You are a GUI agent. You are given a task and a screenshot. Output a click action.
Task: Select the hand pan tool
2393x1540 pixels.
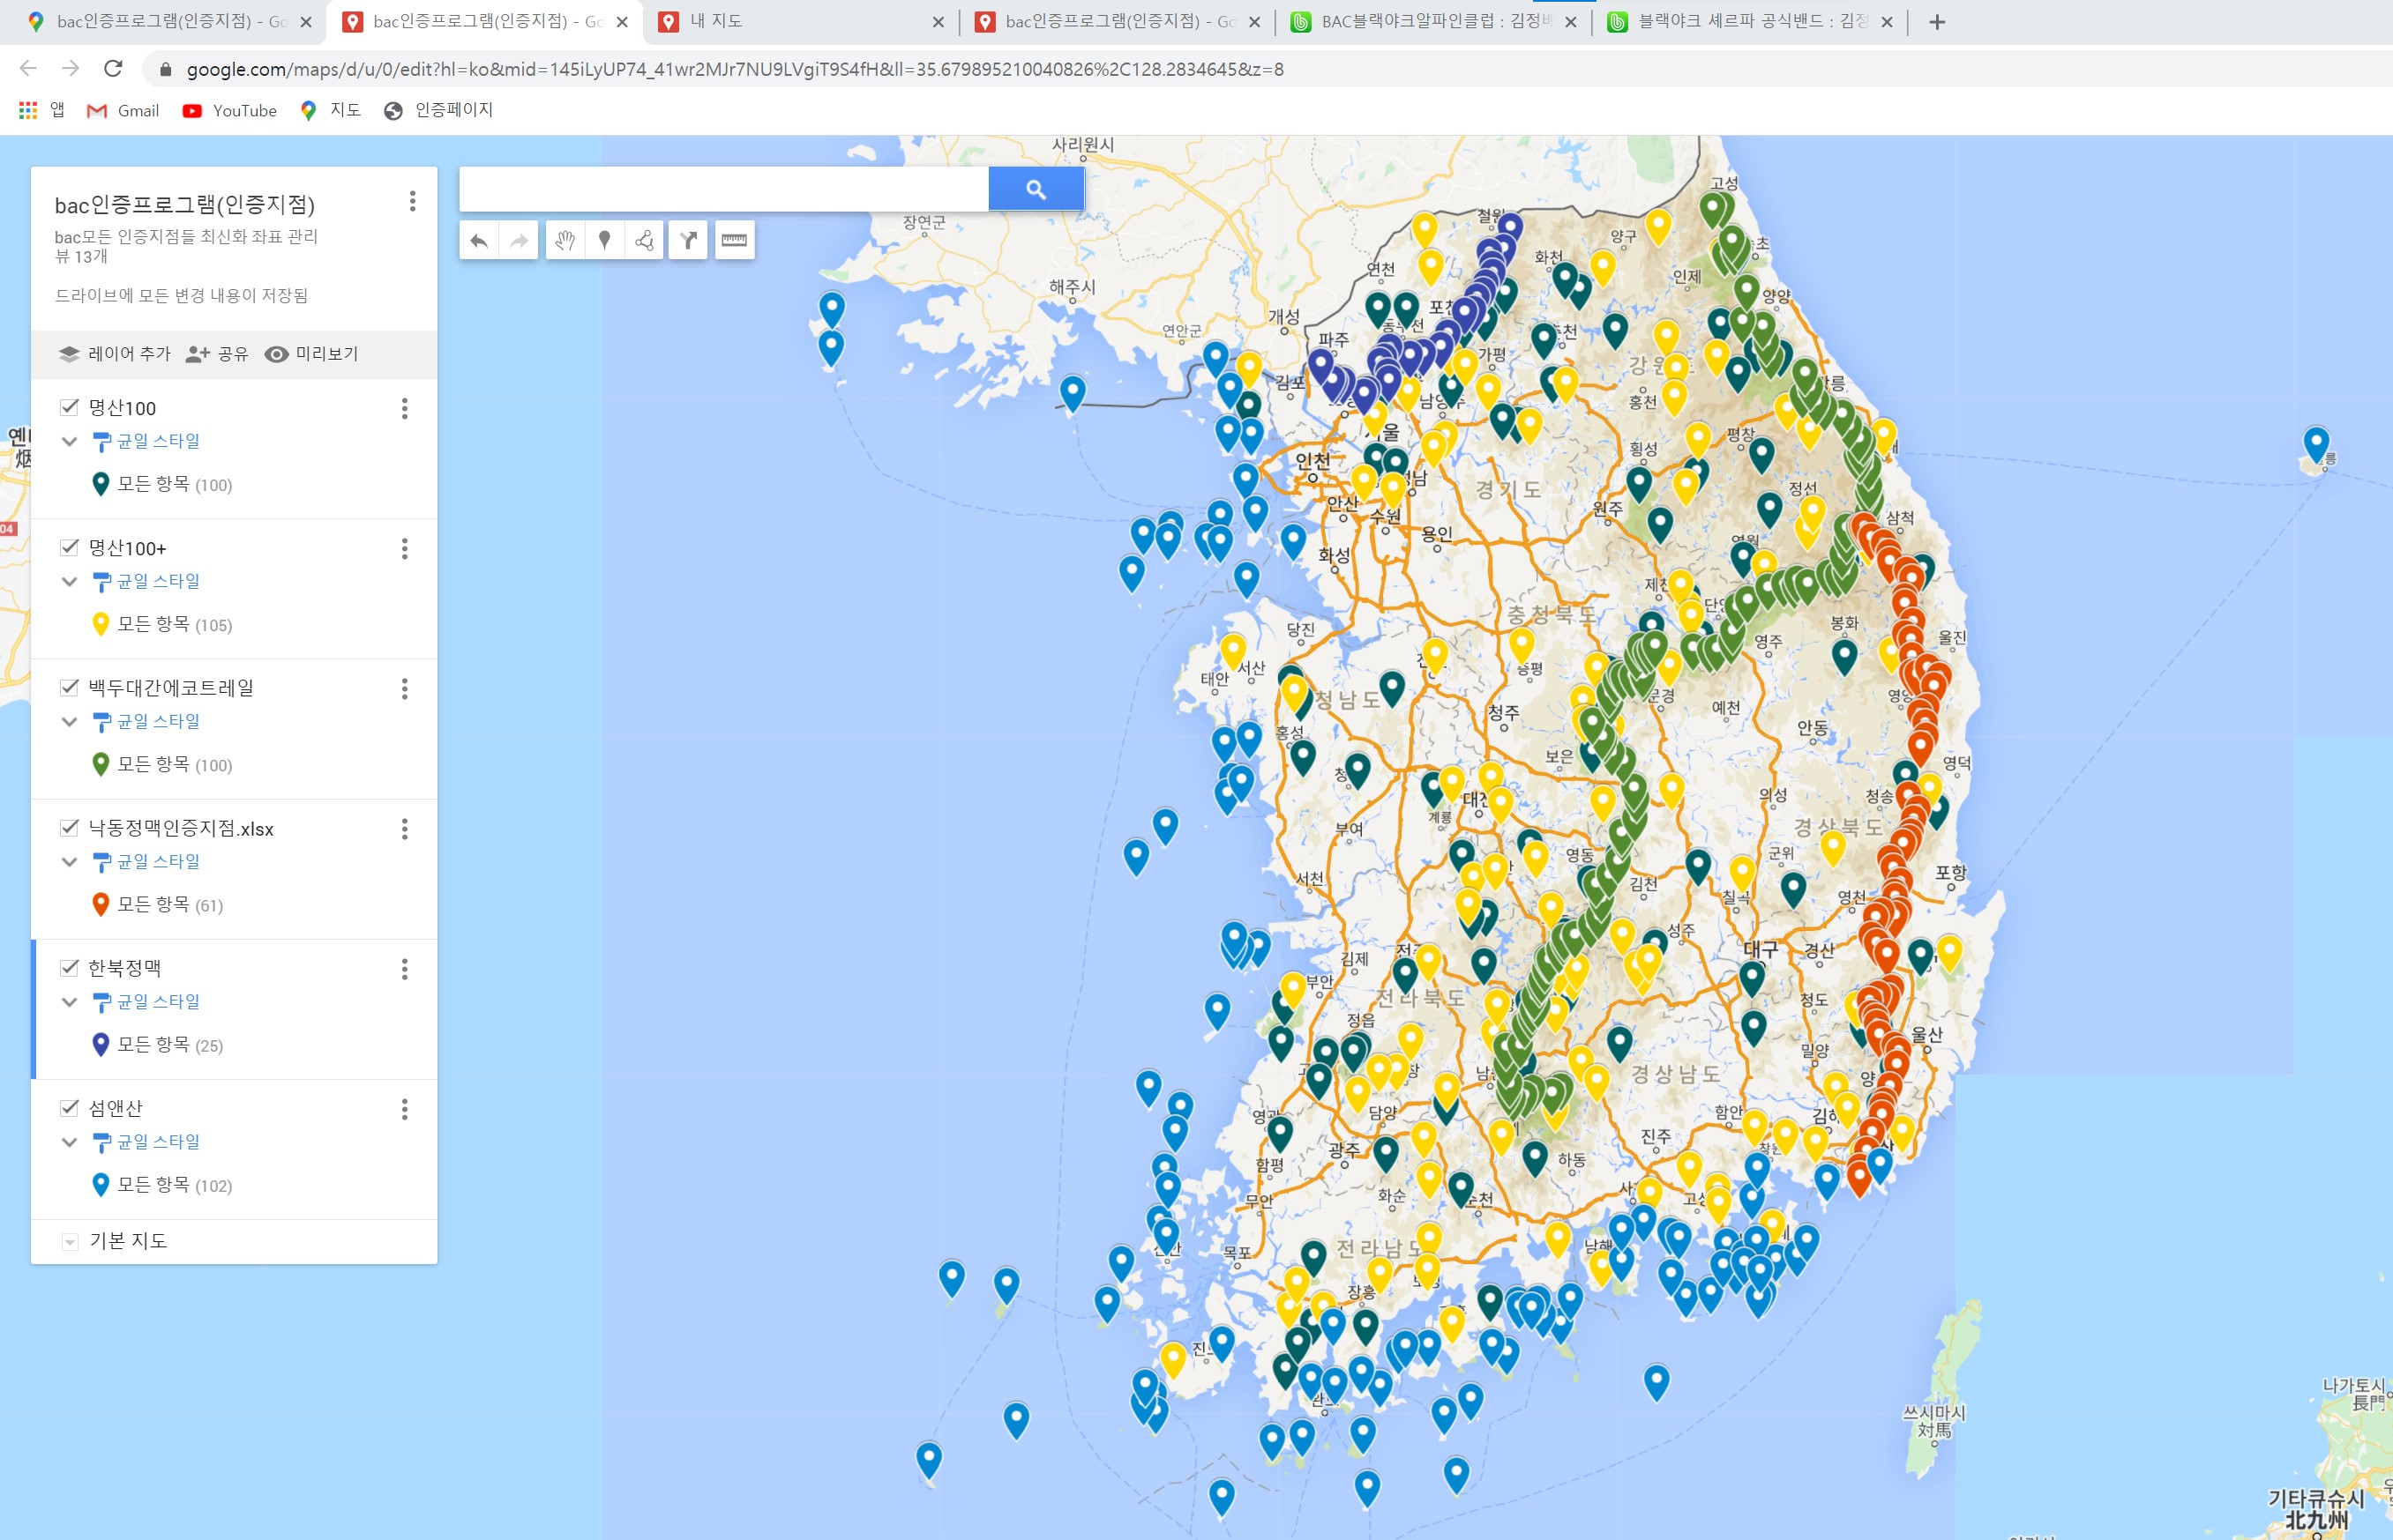tap(565, 241)
